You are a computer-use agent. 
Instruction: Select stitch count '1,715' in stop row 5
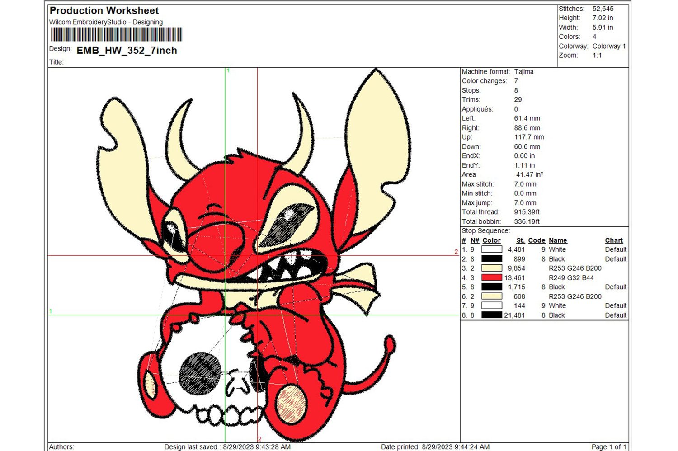517,287
